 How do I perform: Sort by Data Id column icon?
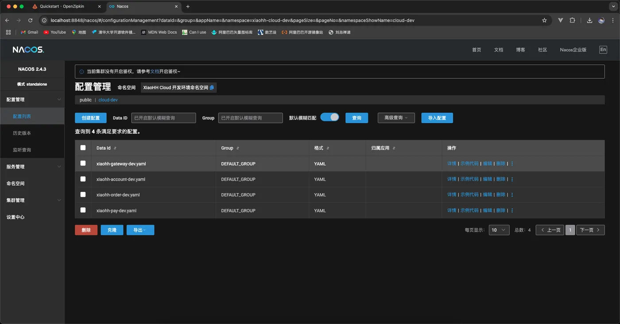(x=115, y=148)
